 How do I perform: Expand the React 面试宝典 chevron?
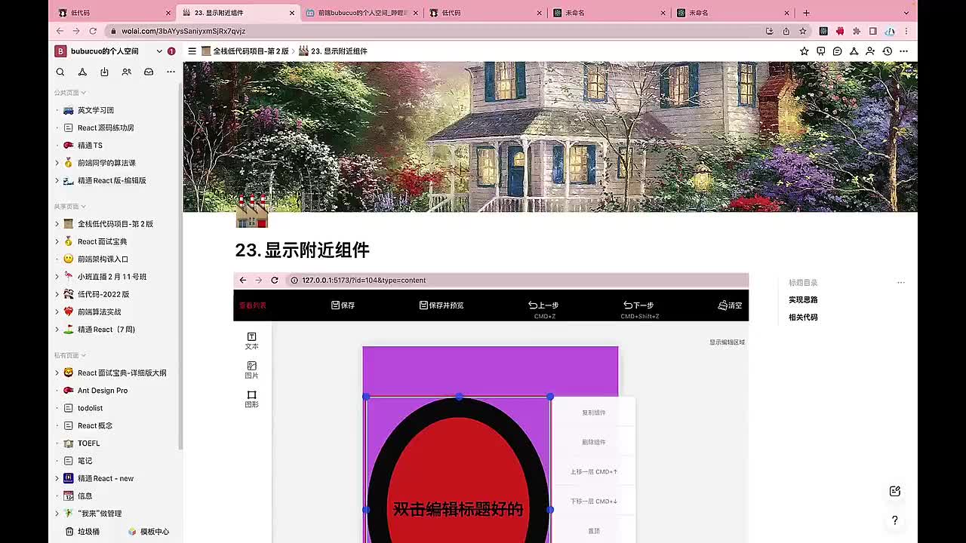click(x=57, y=241)
